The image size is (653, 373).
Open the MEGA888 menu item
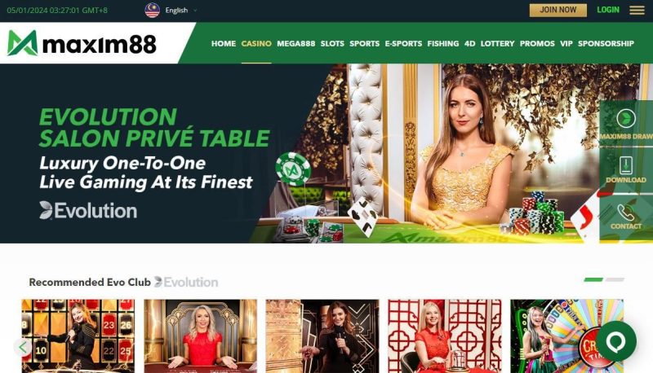pos(296,44)
